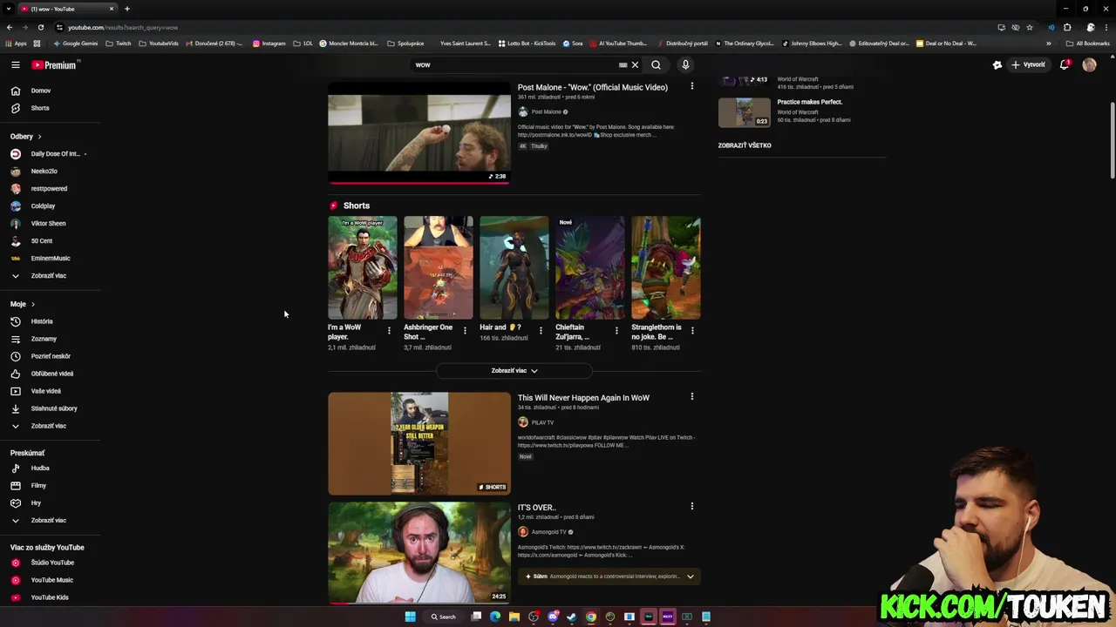Bookmark this page with star icon
Viewport: 1116px width, 627px height.
coord(1029,27)
